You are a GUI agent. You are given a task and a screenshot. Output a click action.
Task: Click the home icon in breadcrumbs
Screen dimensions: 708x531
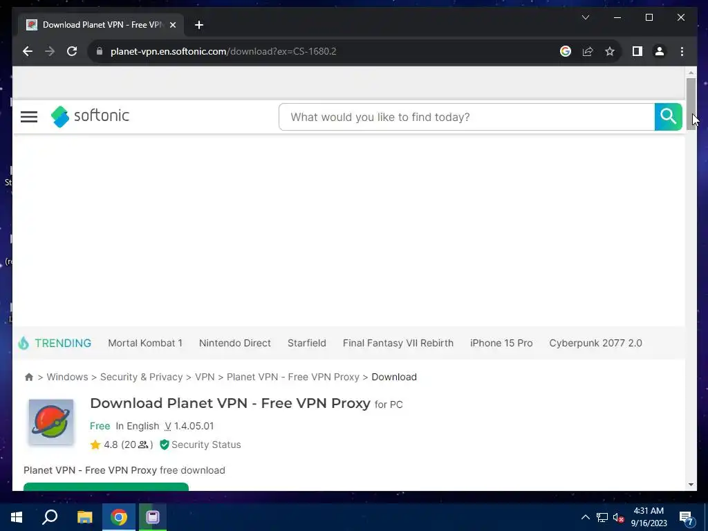[29, 377]
